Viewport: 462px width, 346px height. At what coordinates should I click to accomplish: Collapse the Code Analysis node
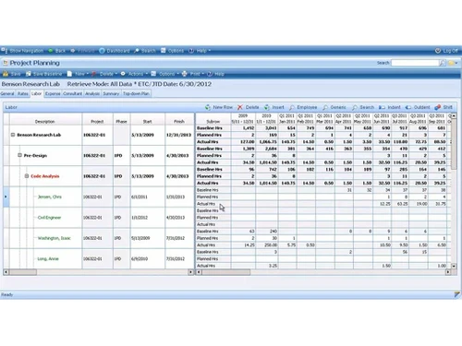pos(27,176)
